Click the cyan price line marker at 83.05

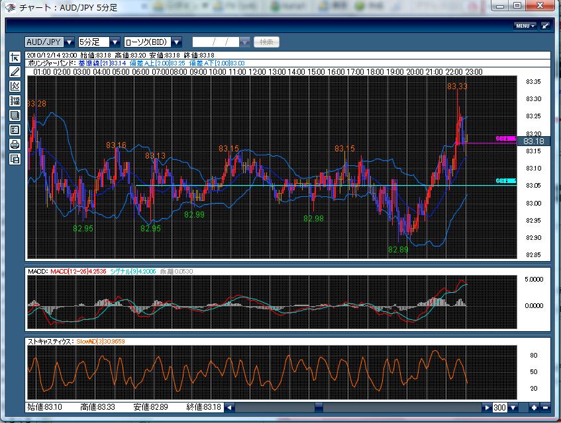point(506,181)
